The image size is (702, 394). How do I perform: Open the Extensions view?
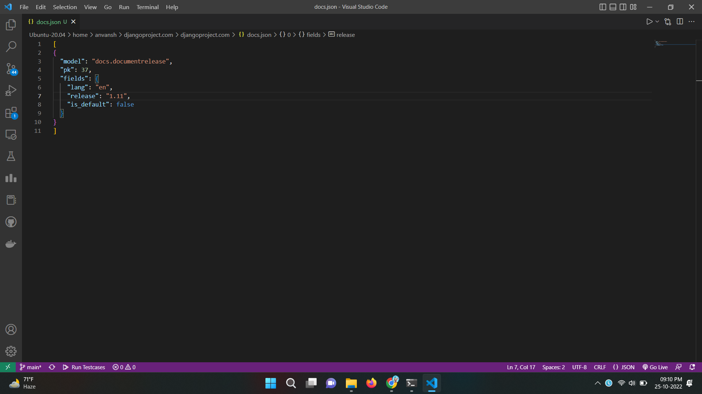(x=11, y=112)
